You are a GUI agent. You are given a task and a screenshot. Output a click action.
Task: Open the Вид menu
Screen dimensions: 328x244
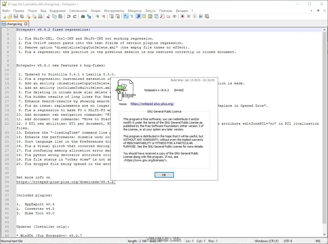tap(43, 11)
